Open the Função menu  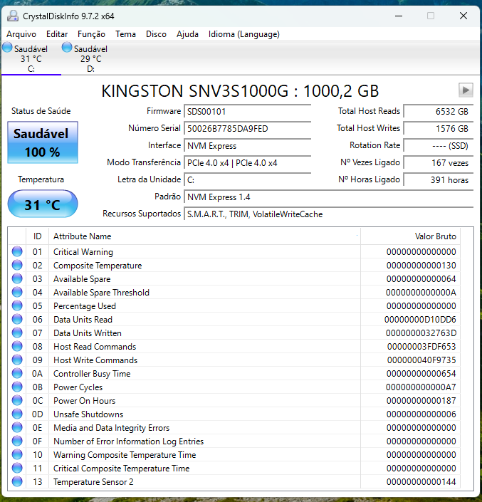91,34
